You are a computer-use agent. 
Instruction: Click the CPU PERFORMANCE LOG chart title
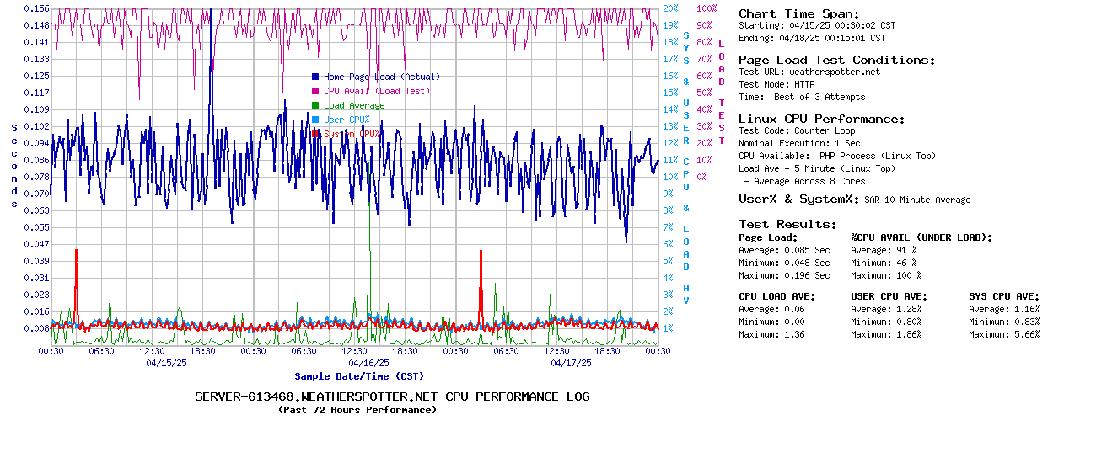pyautogui.click(x=392, y=396)
